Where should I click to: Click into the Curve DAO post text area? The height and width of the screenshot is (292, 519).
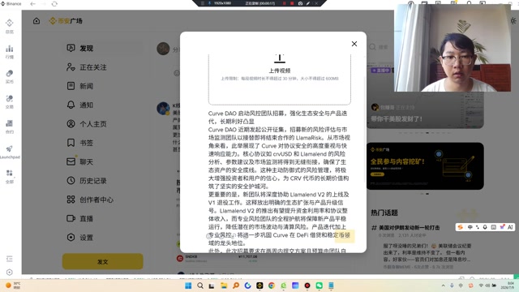point(279,182)
